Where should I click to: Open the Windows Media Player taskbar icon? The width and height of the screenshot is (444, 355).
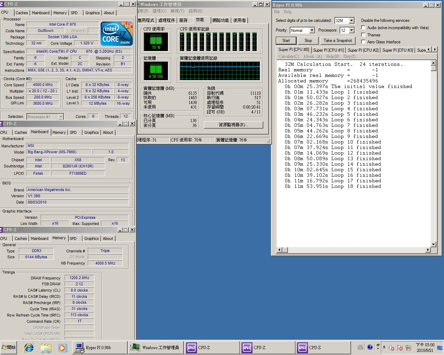pyautogui.click(x=62, y=347)
